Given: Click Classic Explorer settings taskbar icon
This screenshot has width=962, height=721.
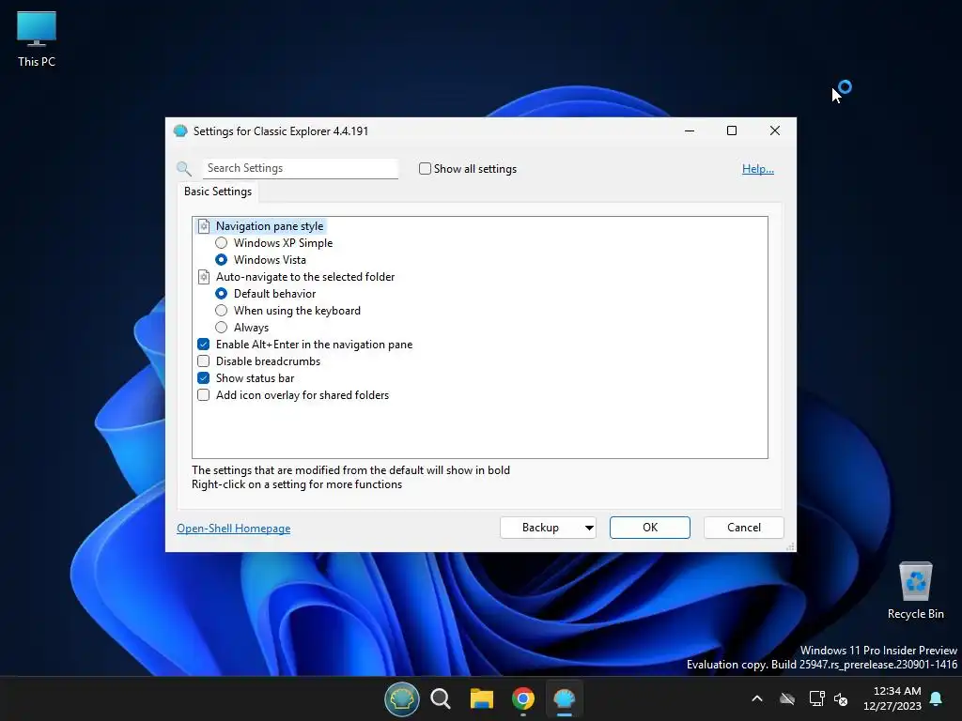Looking at the screenshot, I should tap(564, 698).
